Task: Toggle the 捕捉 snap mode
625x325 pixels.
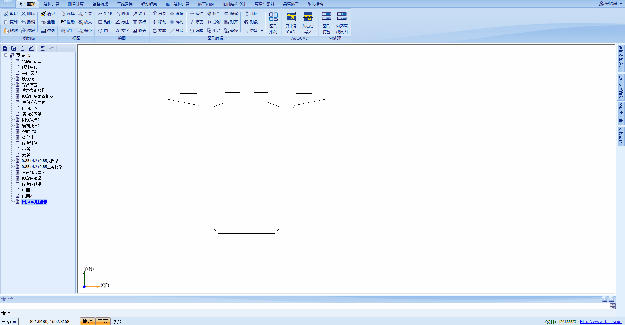Action: click(x=87, y=321)
